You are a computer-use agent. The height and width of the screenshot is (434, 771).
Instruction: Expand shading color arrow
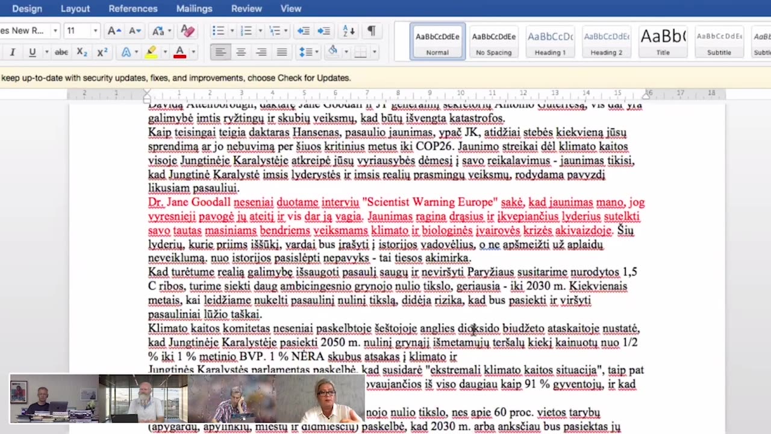click(346, 52)
